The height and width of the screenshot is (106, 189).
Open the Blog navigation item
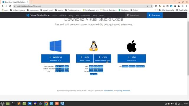point(71,16)
